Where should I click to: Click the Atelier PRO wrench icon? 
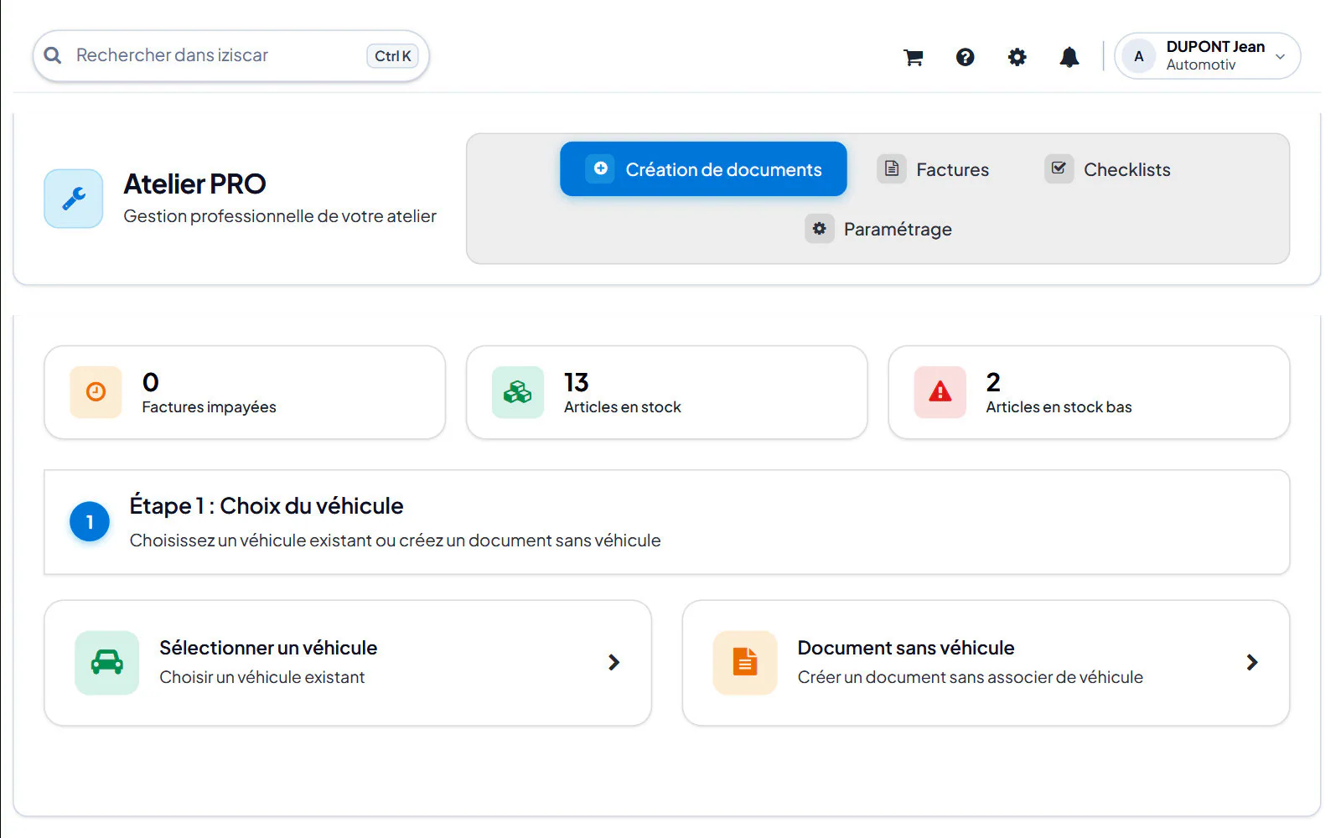[x=74, y=199]
